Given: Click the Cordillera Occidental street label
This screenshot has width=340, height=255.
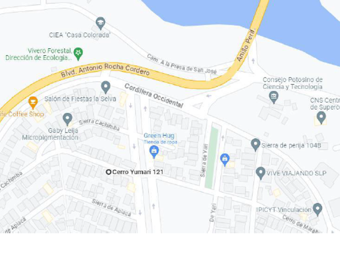Looking at the screenshot, I should click(154, 96).
